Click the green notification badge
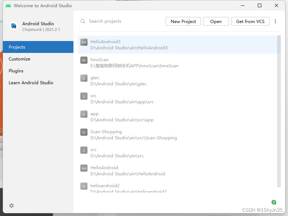Image resolution: width=288 pixels, height=216 pixels. pyautogui.click(x=274, y=202)
